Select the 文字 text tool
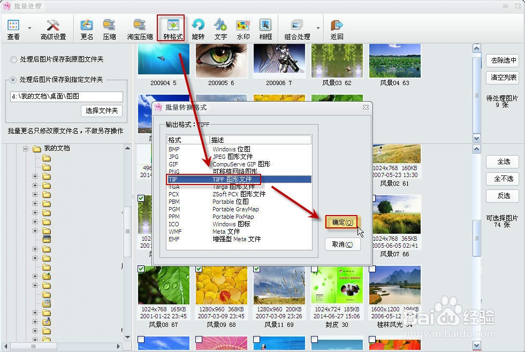Viewport: 525px width, 352px height. [220, 29]
